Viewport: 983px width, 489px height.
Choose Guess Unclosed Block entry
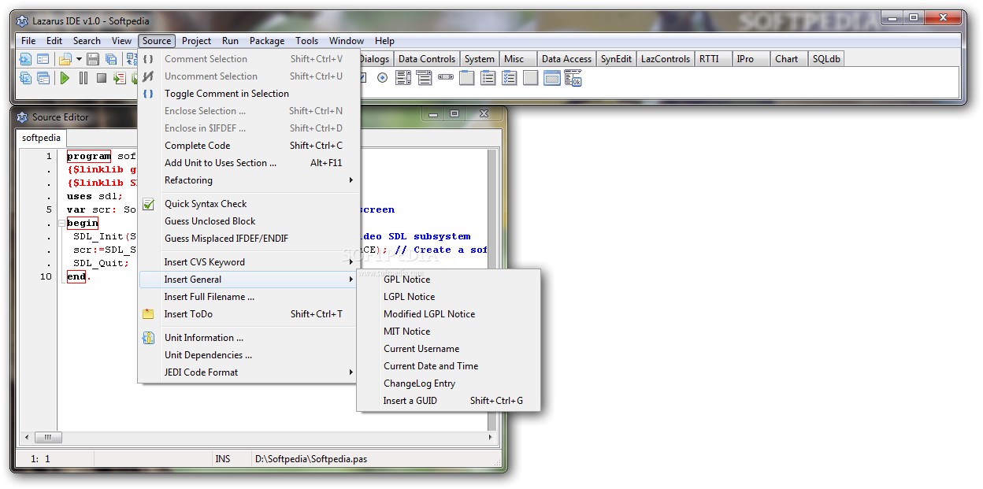[249, 221]
